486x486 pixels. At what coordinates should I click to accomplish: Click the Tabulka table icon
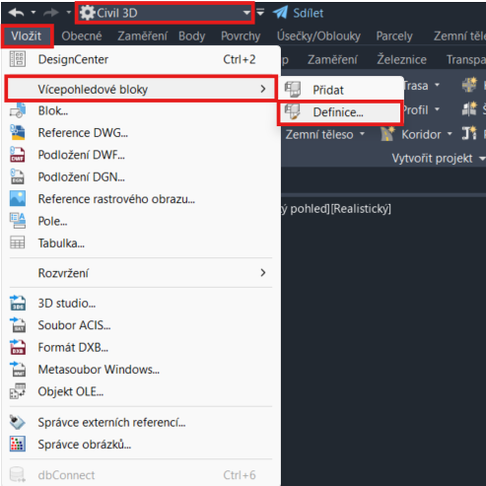tap(18, 243)
